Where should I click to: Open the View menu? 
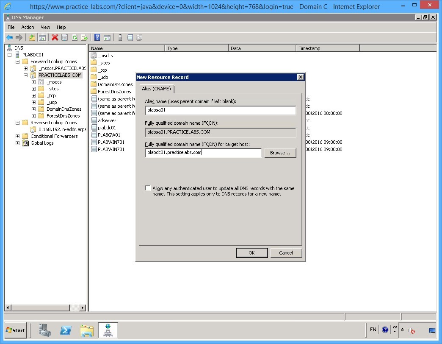point(45,27)
